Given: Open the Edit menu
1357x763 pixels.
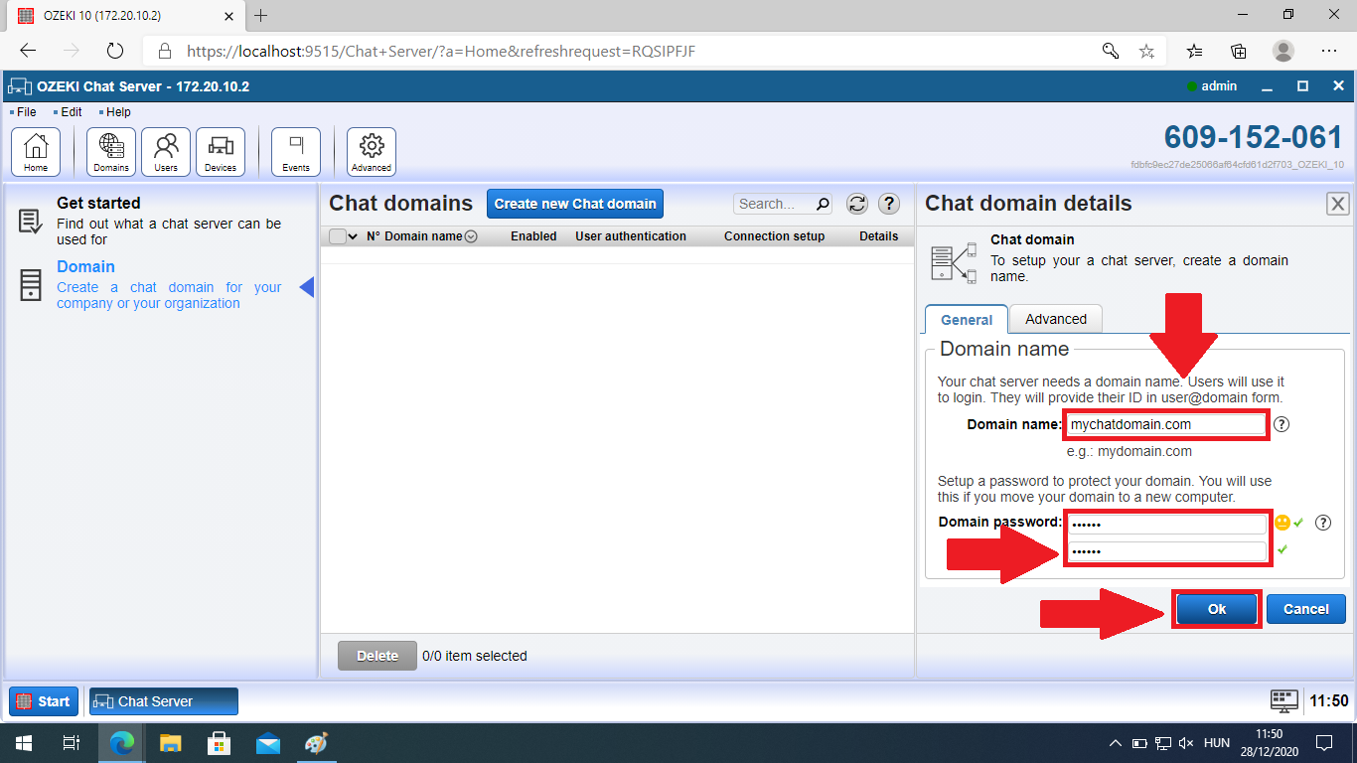Looking at the screenshot, I should 69,111.
